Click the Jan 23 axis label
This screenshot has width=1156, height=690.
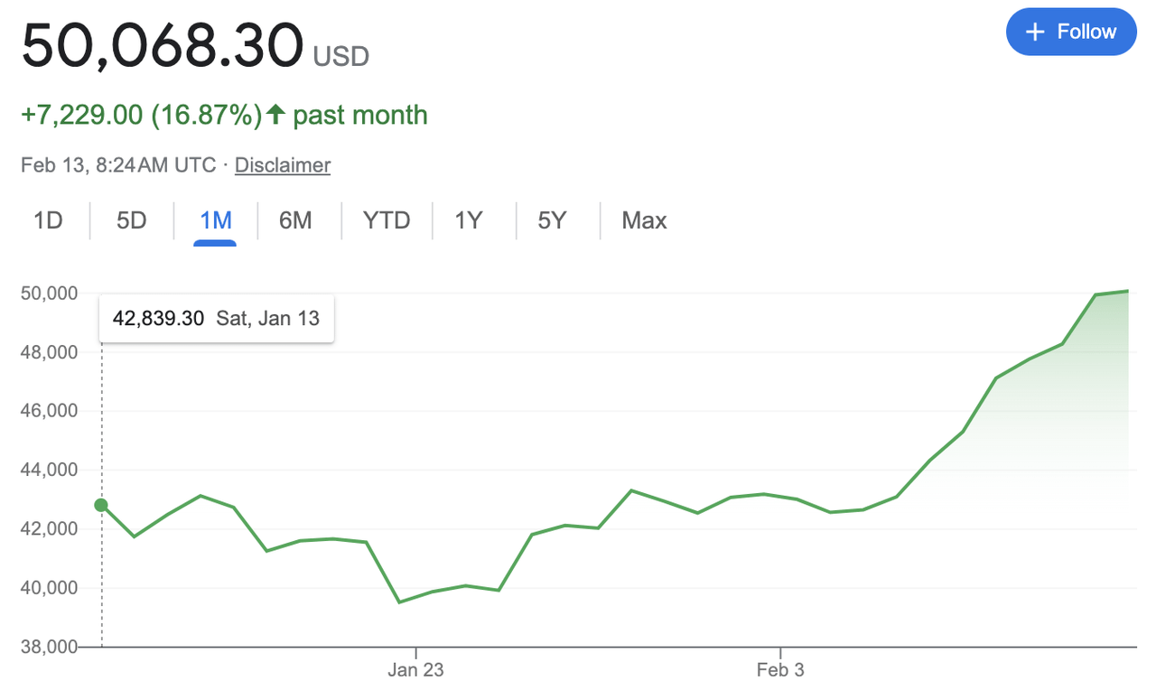(x=415, y=669)
